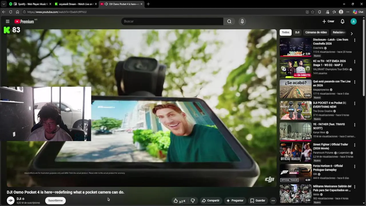Open more actions ellipsis below video
This screenshot has width=366, height=206.
click(273, 201)
